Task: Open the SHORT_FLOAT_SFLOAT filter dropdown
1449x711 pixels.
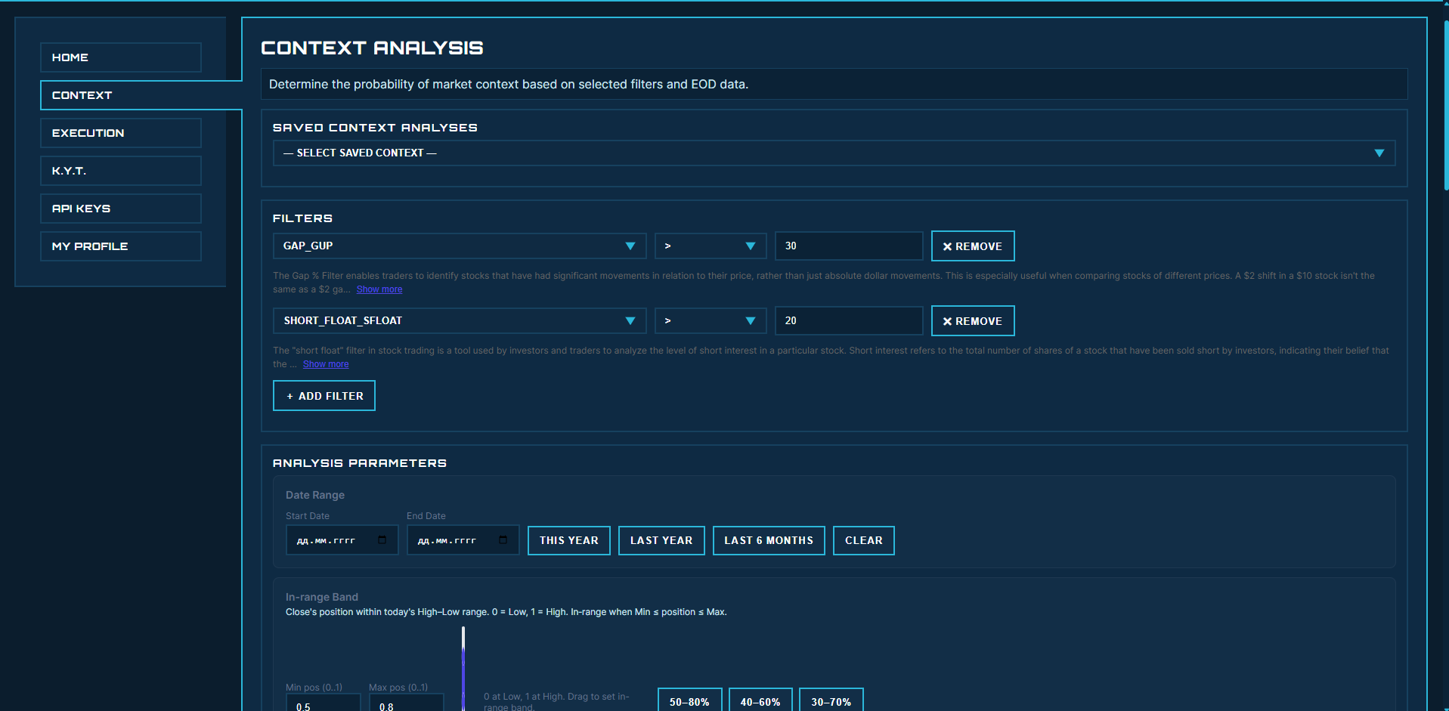Action: (460, 321)
